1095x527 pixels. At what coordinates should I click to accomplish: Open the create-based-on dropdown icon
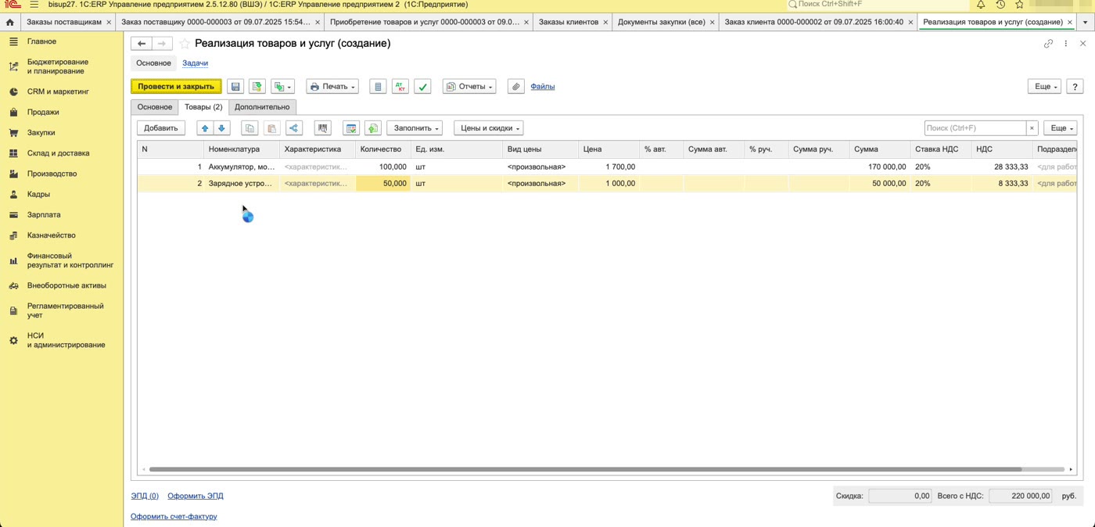pyautogui.click(x=282, y=87)
